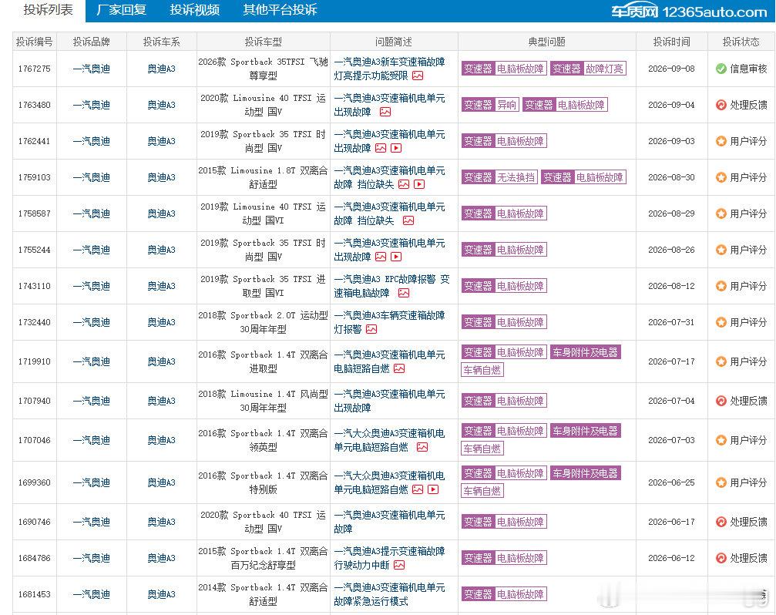
Task: Open complaint titled 一汽奥迪A3新车变速箱故障灯亮提示功能受限
Action: pos(389,69)
